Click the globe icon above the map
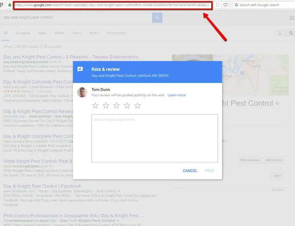The height and width of the screenshot is (226, 295). 291,33
